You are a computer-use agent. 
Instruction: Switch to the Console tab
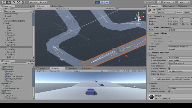pos(41,68)
